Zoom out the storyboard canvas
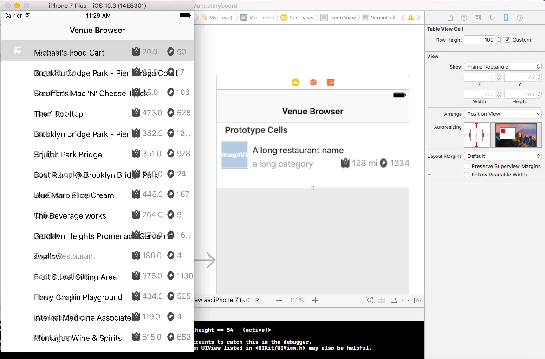 point(279,300)
